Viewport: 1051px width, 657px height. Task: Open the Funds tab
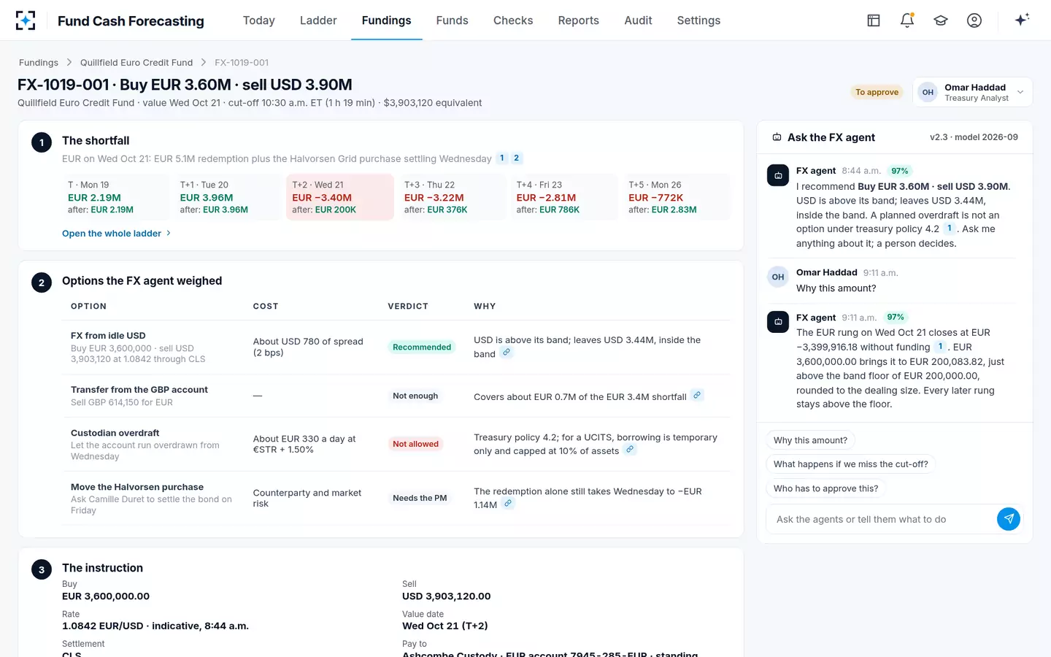[453, 20]
